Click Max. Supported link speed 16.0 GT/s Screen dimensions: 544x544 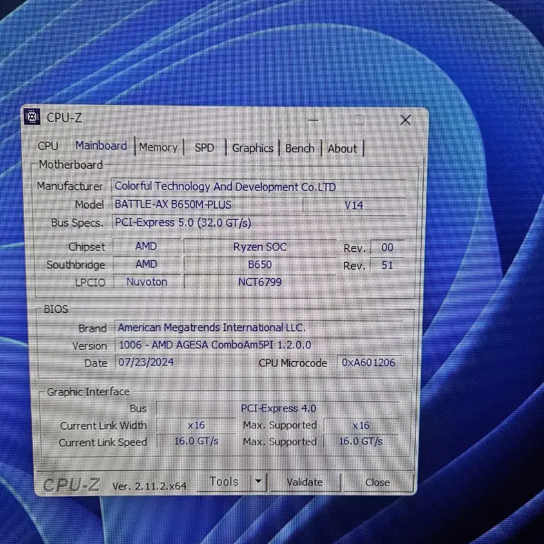361,441
